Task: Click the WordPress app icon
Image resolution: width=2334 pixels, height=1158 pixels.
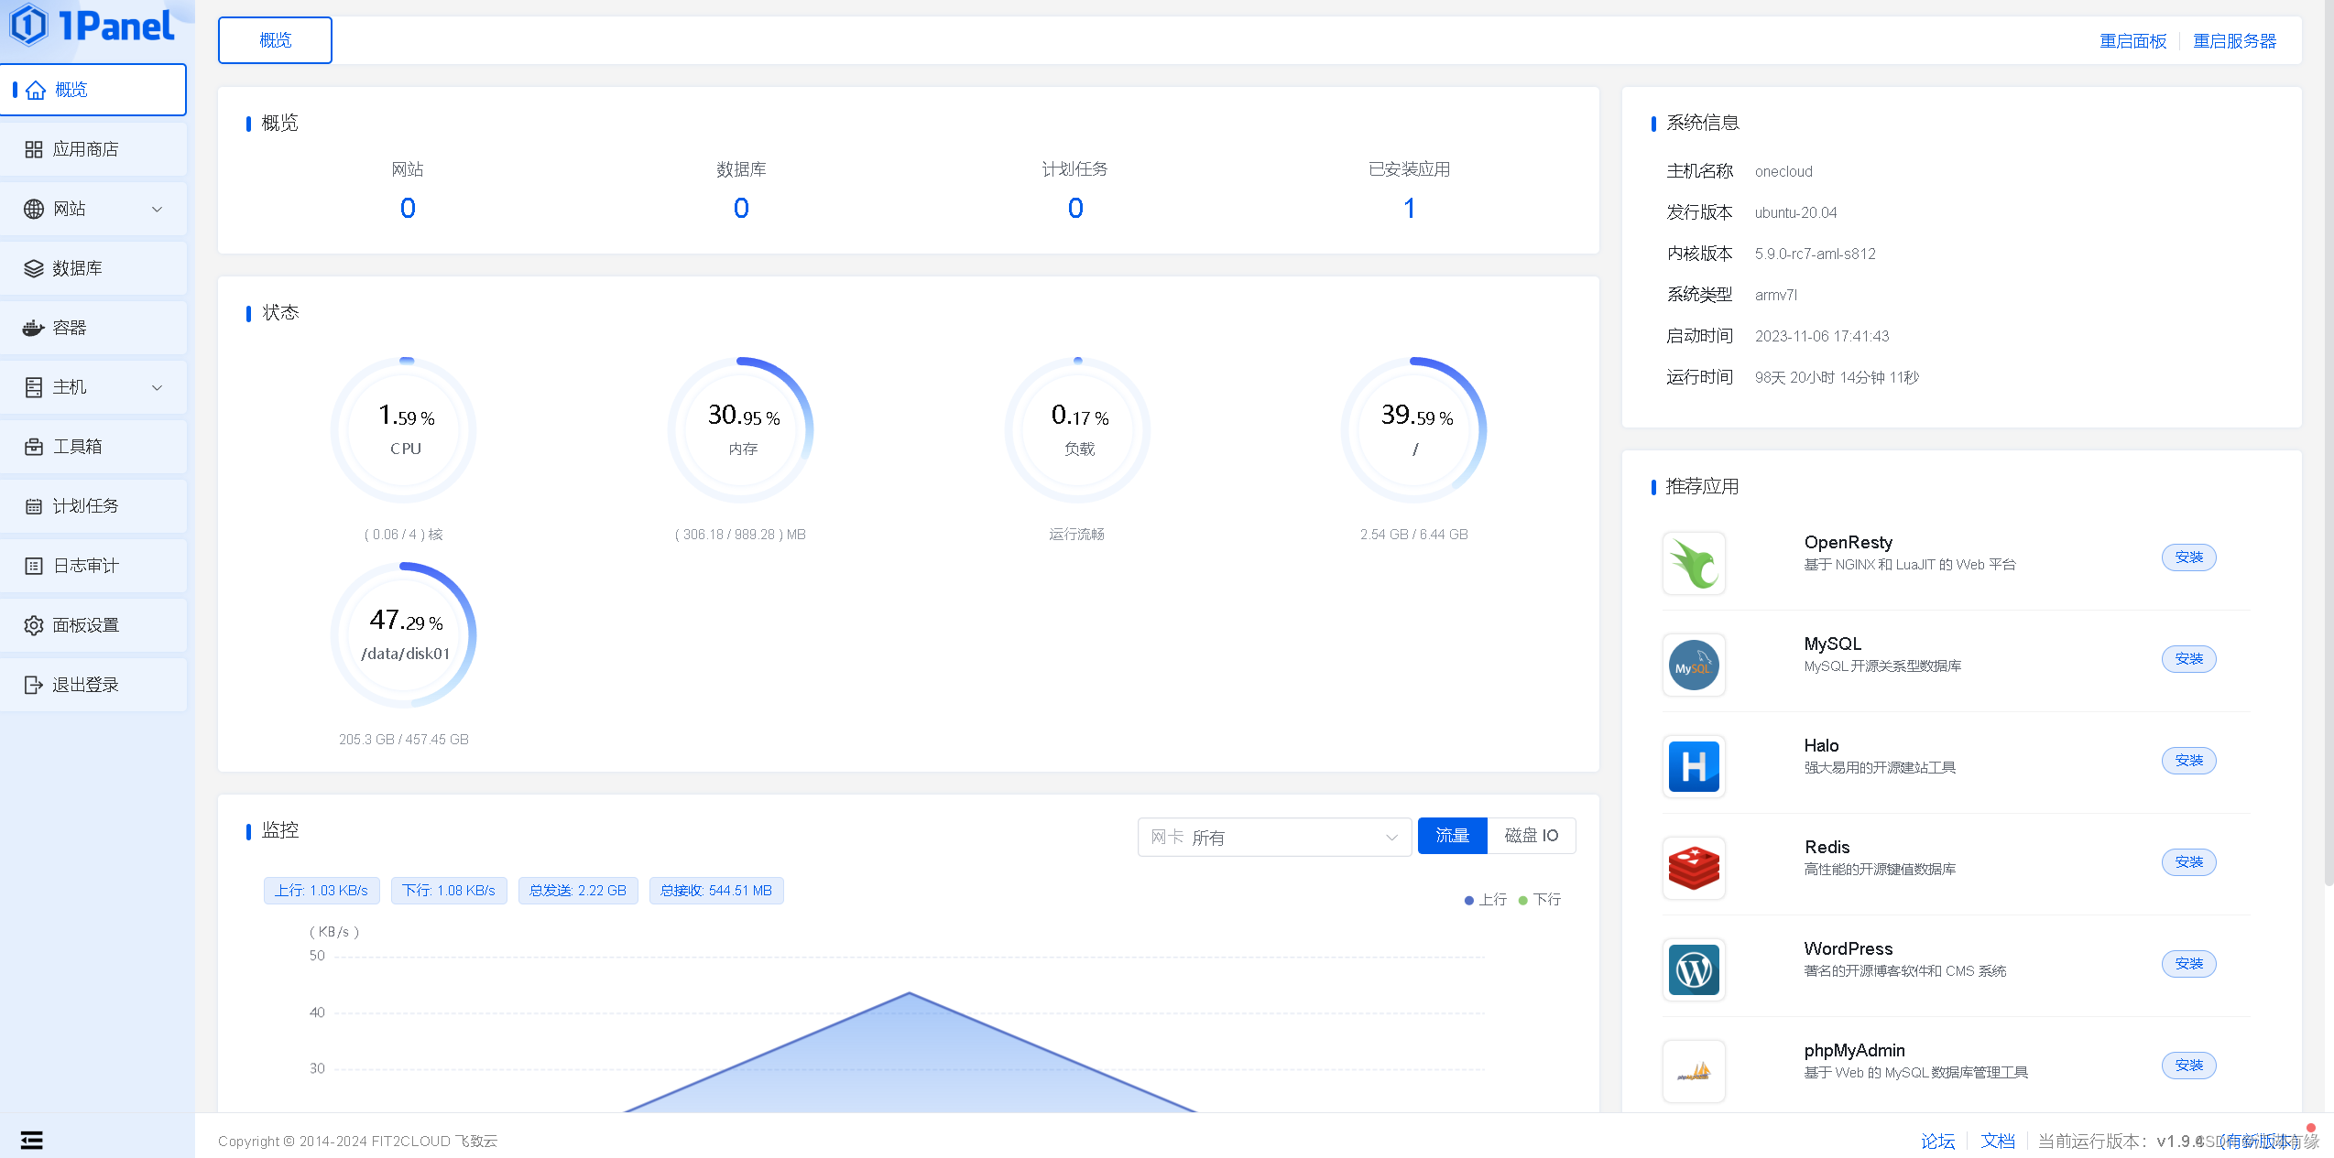Action: 1694,969
